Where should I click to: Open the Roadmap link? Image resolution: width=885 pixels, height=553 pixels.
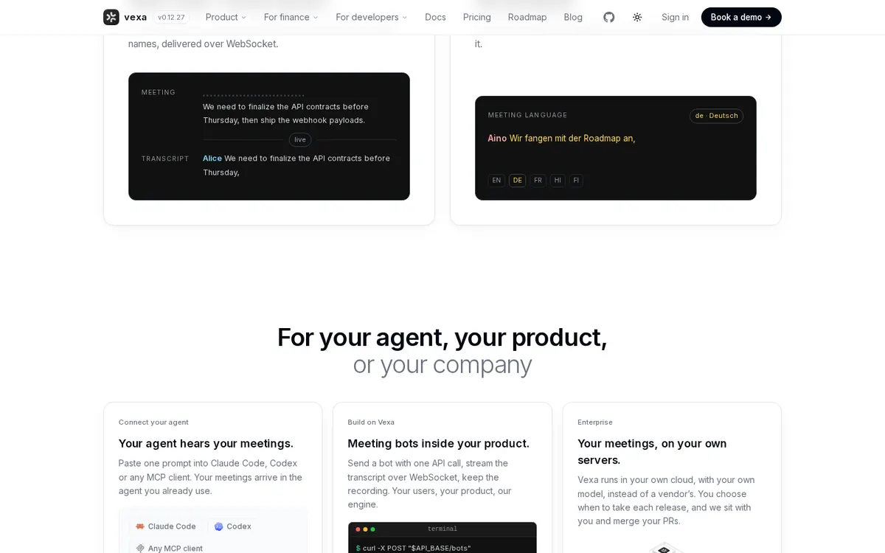coord(527,17)
